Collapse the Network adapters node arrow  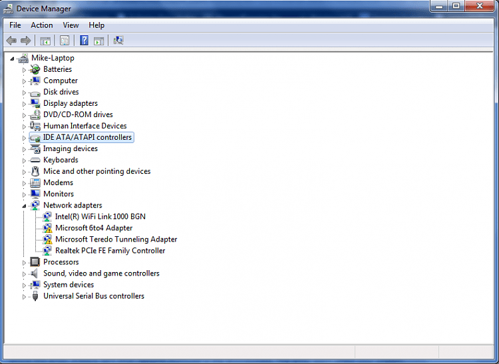click(x=24, y=206)
